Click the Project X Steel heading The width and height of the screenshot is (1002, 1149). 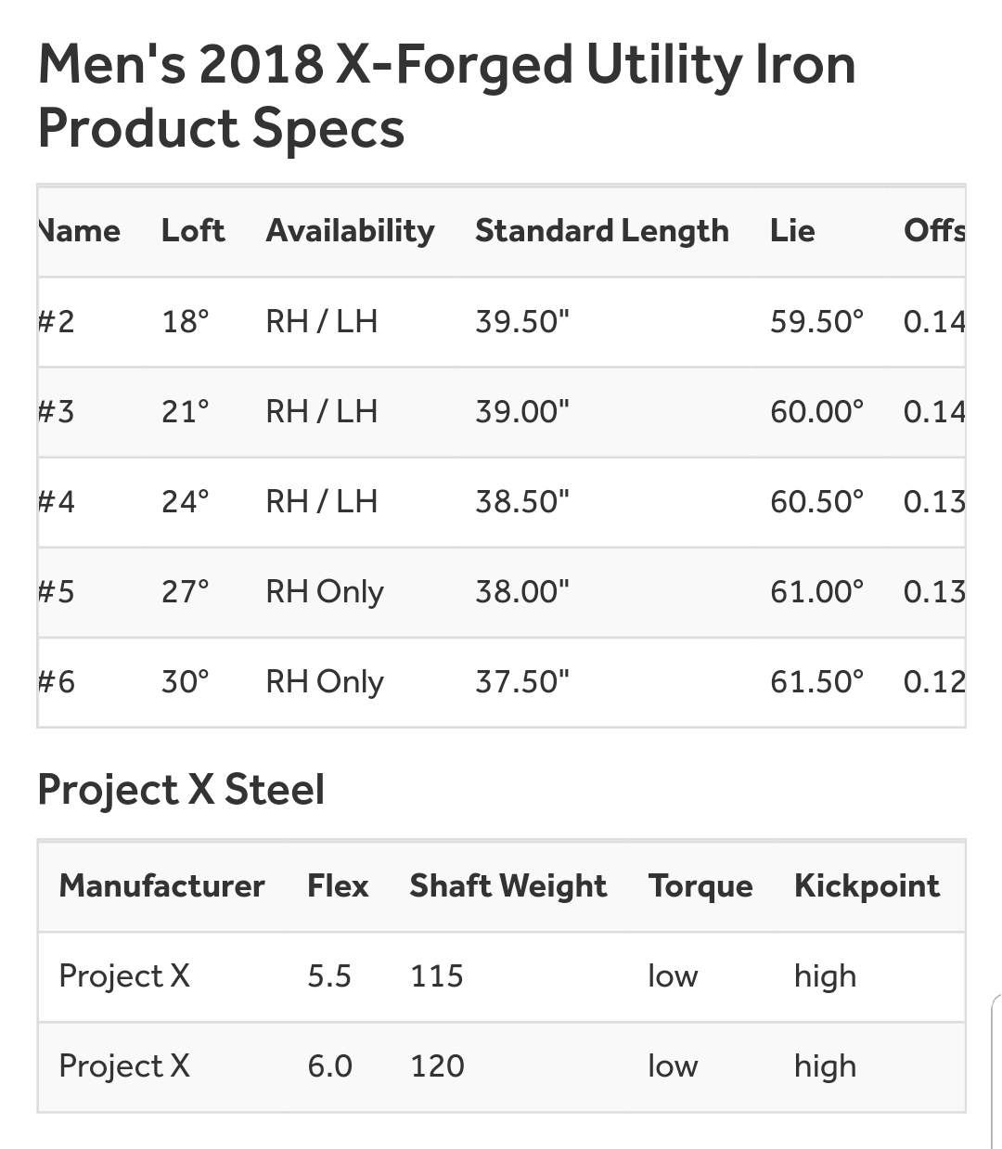pos(181,790)
